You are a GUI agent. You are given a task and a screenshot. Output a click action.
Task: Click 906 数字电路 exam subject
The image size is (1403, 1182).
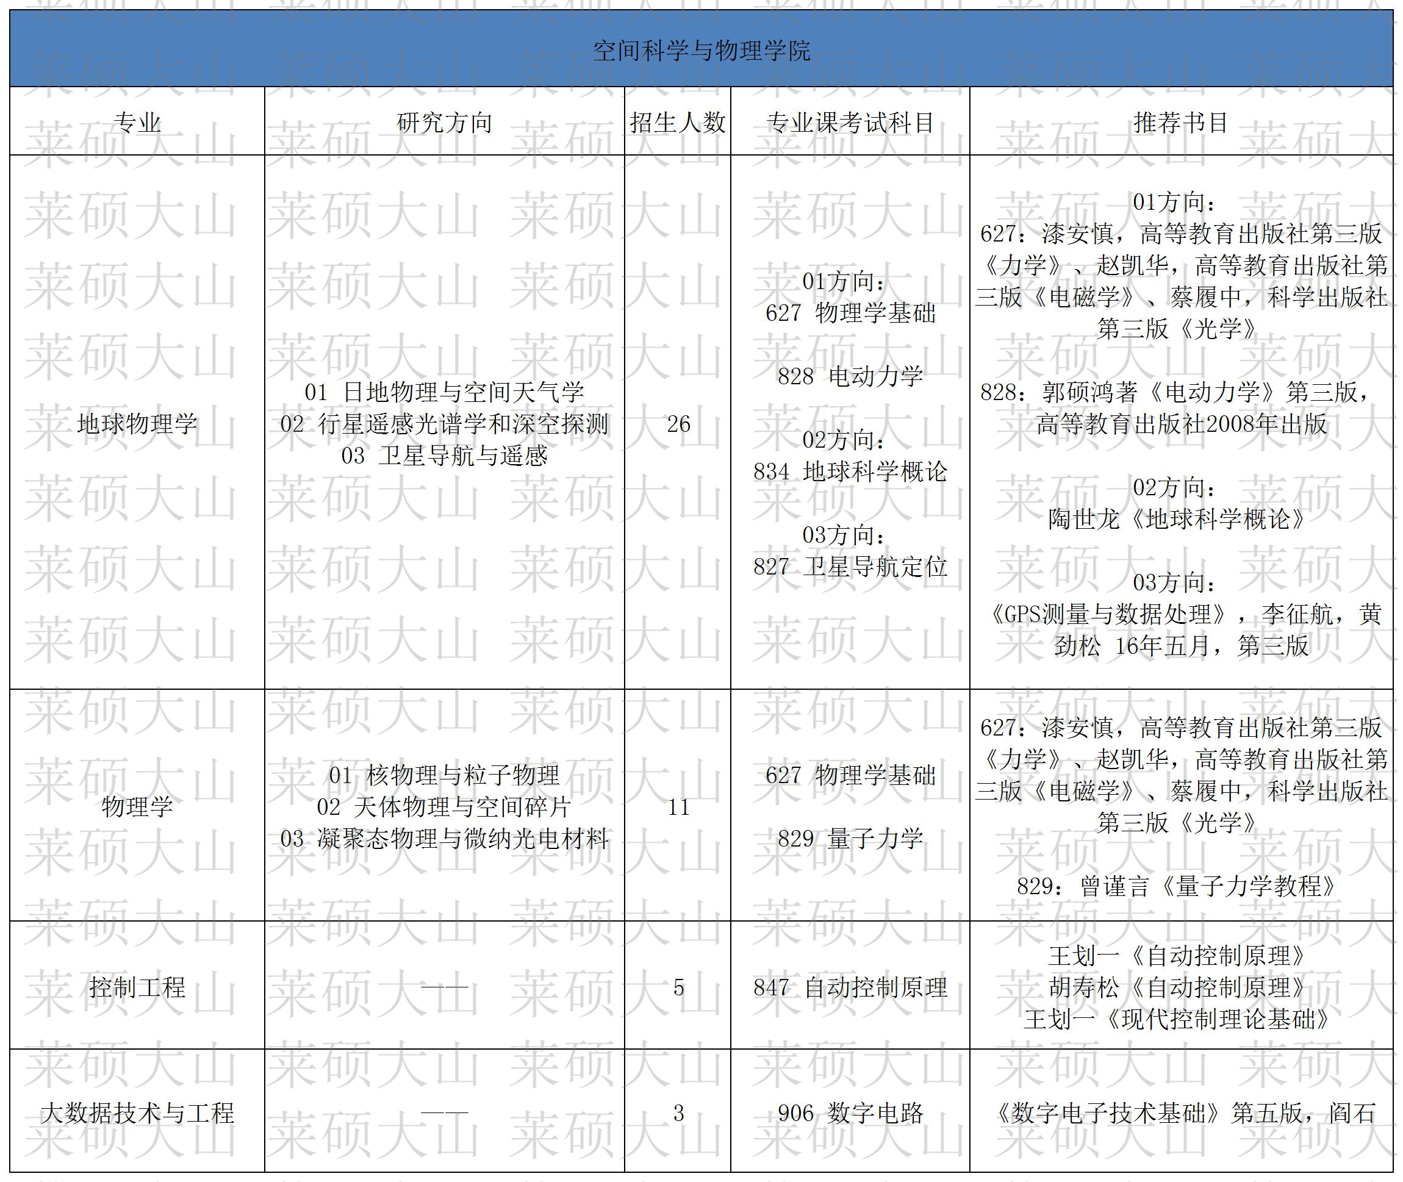point(850,1113)
